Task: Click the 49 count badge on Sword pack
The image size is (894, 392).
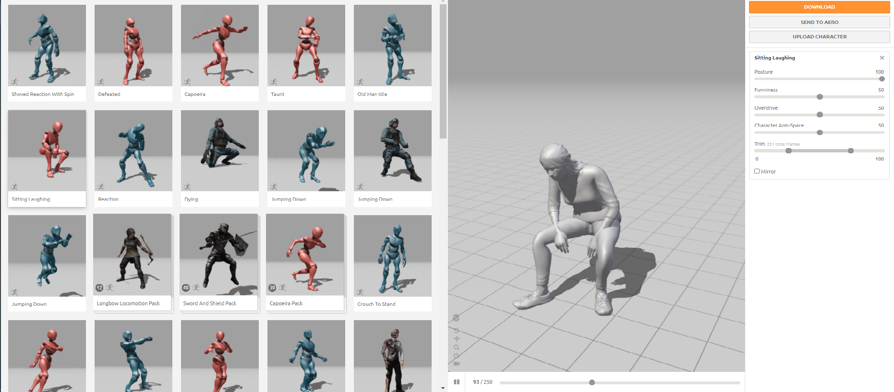Action: pos(186,288)
